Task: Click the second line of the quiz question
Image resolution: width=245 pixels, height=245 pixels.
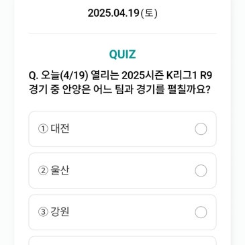Action: (x=119, y=90)
